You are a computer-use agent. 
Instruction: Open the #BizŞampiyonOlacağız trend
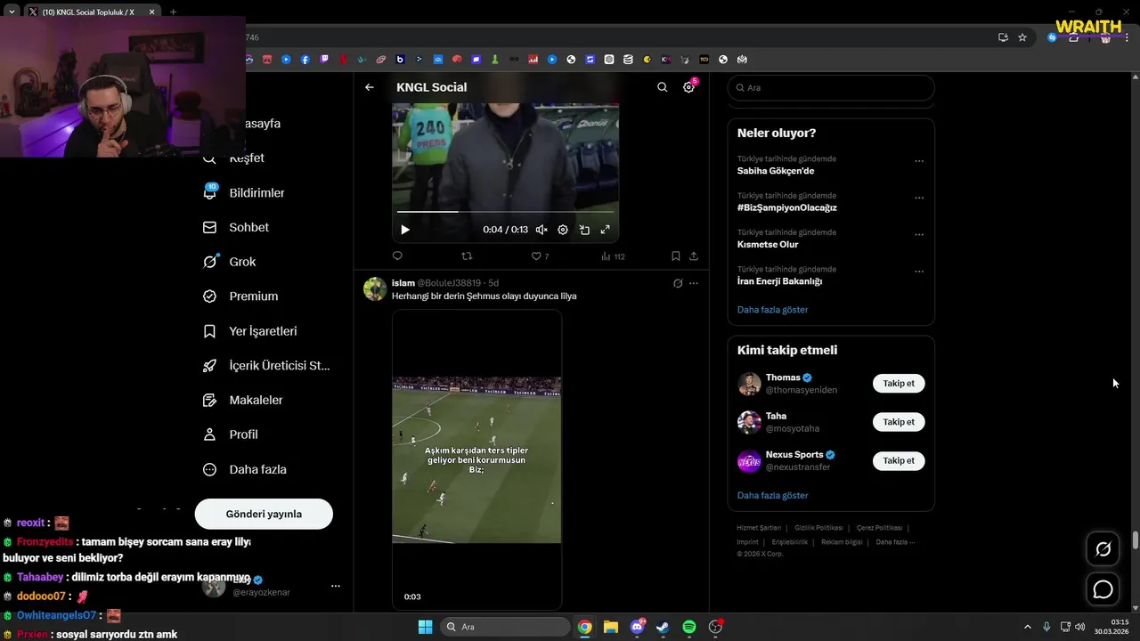pos(787,207)
